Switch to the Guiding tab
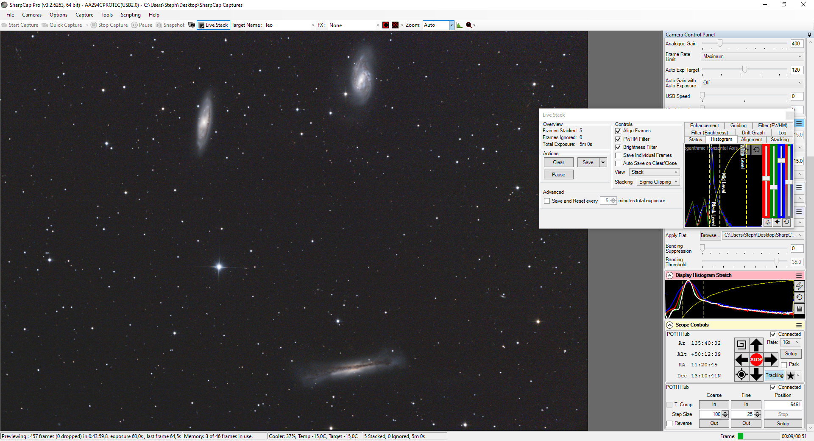This screenshot has height=441, width=814. click(738, 126)
